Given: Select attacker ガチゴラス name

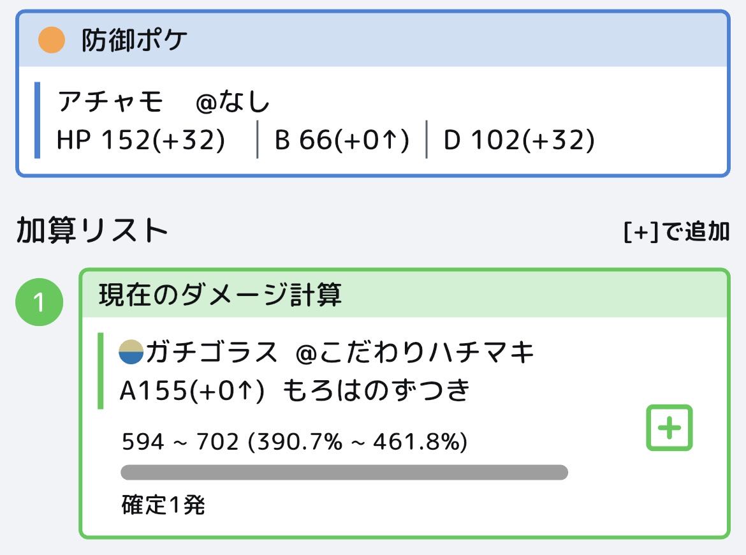Looking at the screenshot, I should pyautogui.click(x=212, y=352).
